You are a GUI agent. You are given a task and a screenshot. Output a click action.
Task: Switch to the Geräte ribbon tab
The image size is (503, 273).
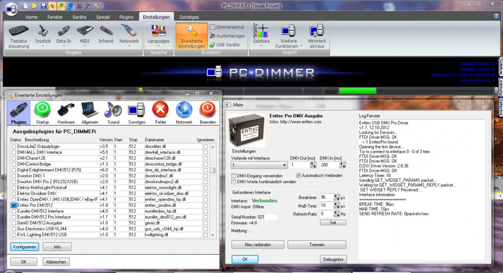coord(79,17)
